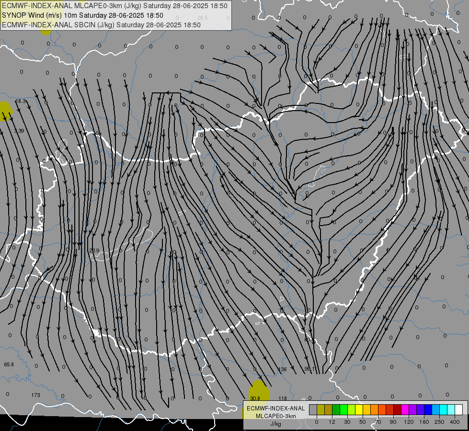Select the dark green legend swatch
469x431 pixels.
pos(336,409)
